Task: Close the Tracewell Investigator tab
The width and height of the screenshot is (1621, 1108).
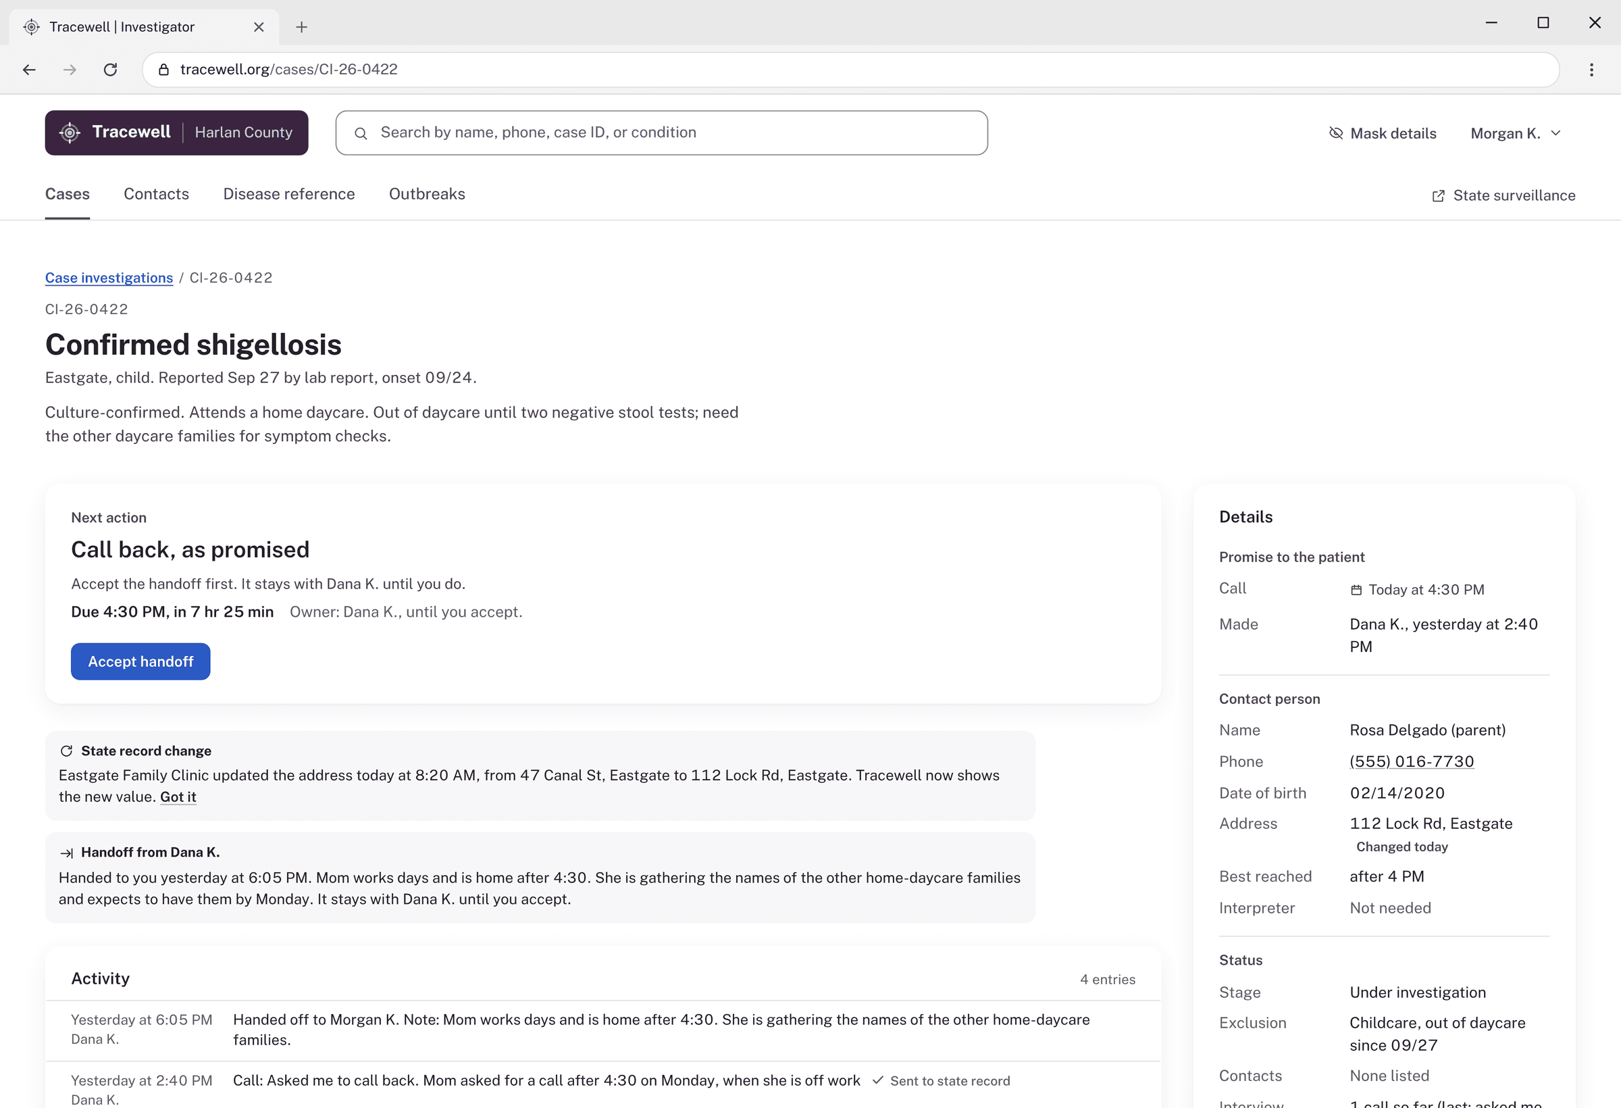Action: [259, 27]
